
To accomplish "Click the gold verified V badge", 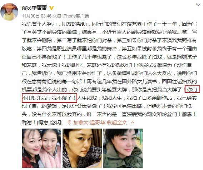I will [51, 8].
